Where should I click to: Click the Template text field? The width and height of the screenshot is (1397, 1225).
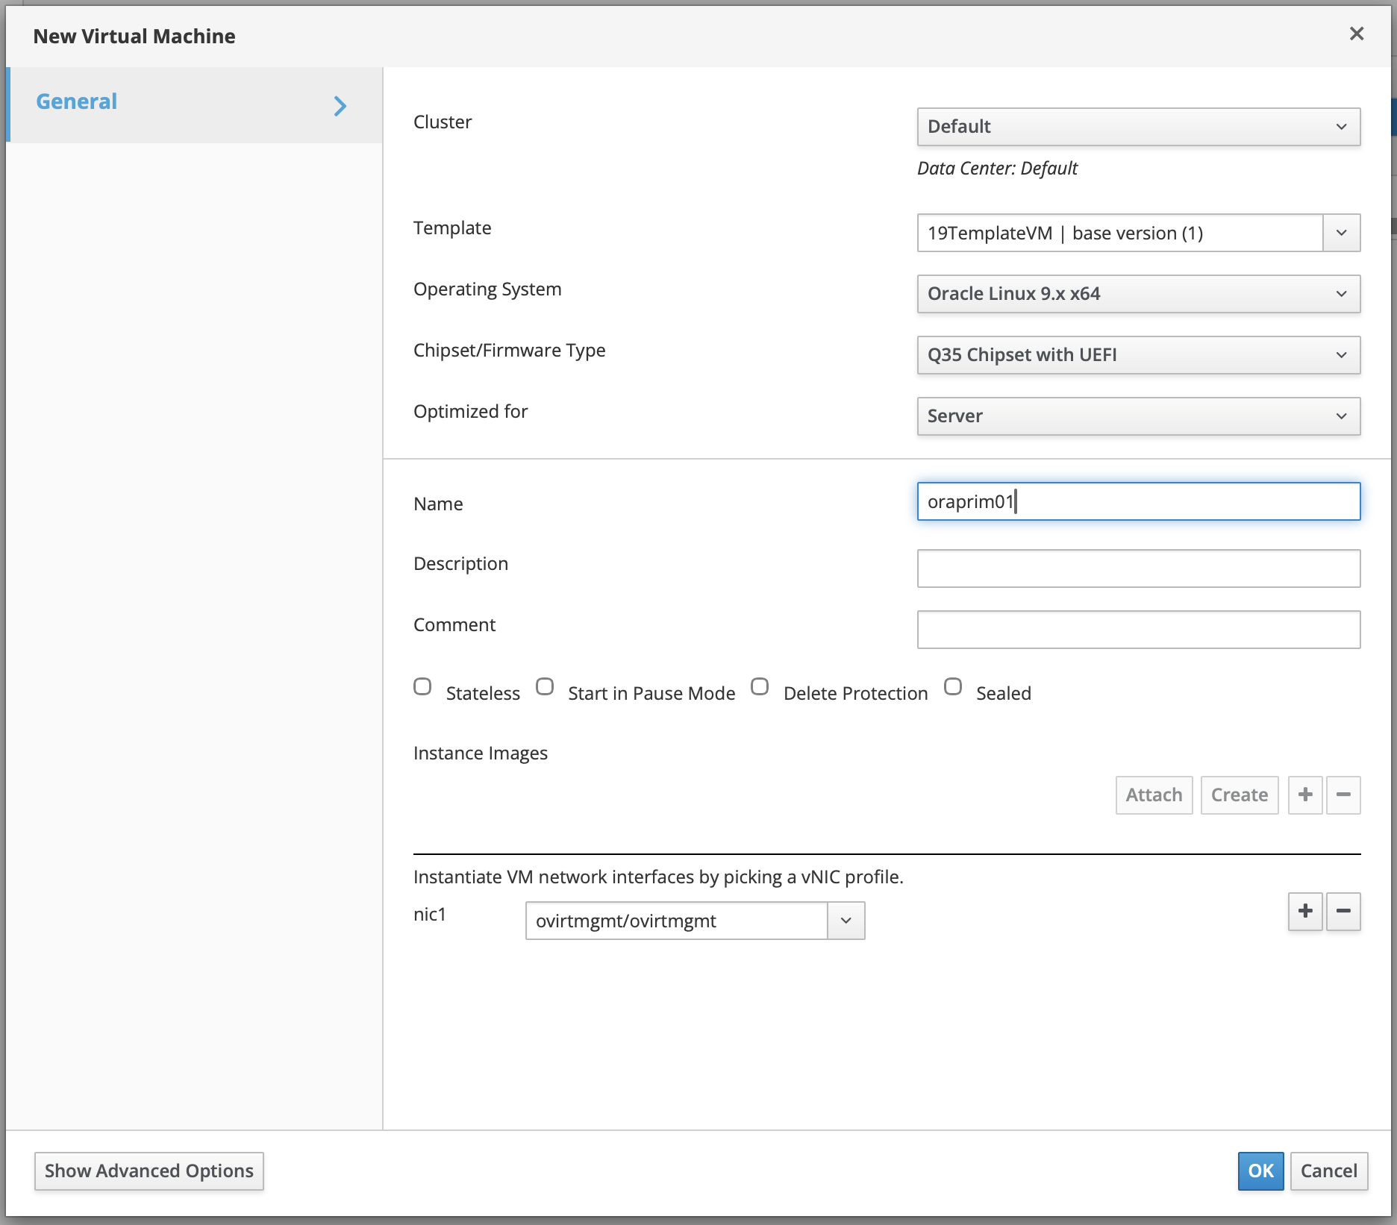pyautogui.click(x=1119, y=233)
